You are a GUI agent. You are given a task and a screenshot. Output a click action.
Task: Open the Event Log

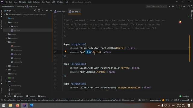(x=184, y=96)
